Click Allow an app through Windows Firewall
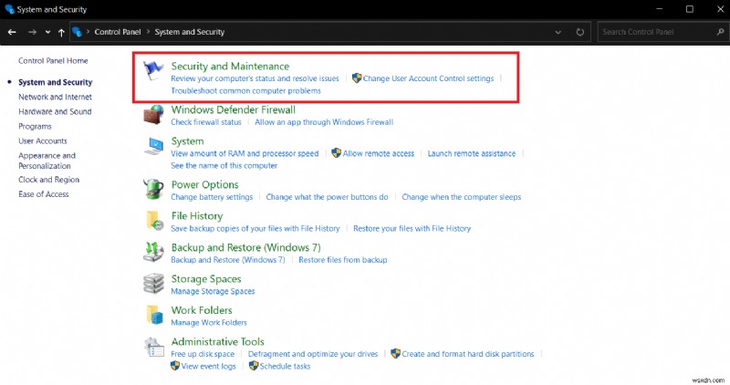Screen dimensions: 730x385 pyautogui.click(x=324, y=122)
